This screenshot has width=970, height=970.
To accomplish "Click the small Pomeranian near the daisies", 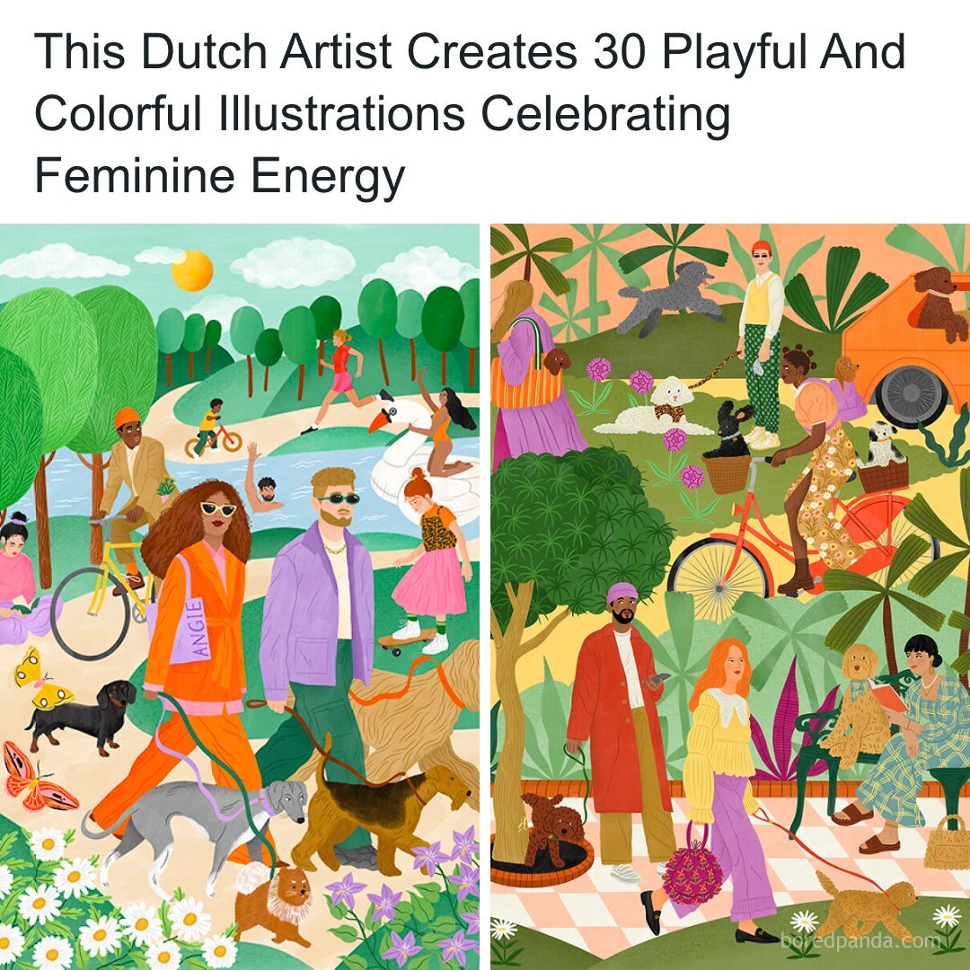I will (x=272, y=902).
